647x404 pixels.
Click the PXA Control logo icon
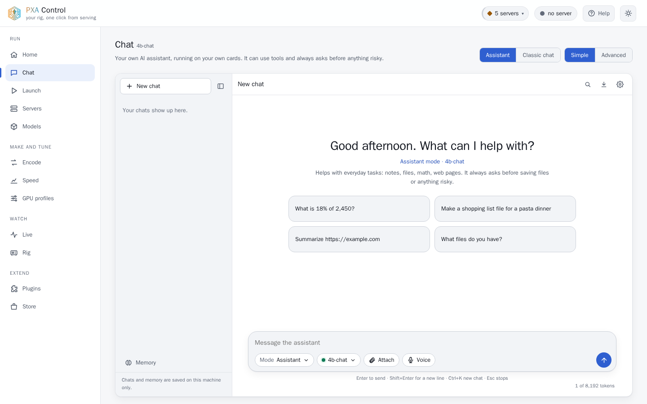14,13
